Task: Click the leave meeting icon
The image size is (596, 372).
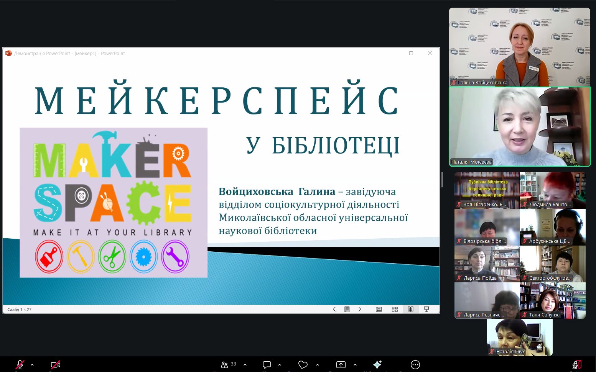Action: coord(576,365)
